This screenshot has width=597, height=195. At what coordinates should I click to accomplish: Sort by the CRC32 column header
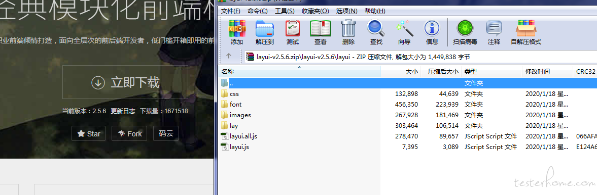coord(585,71)
